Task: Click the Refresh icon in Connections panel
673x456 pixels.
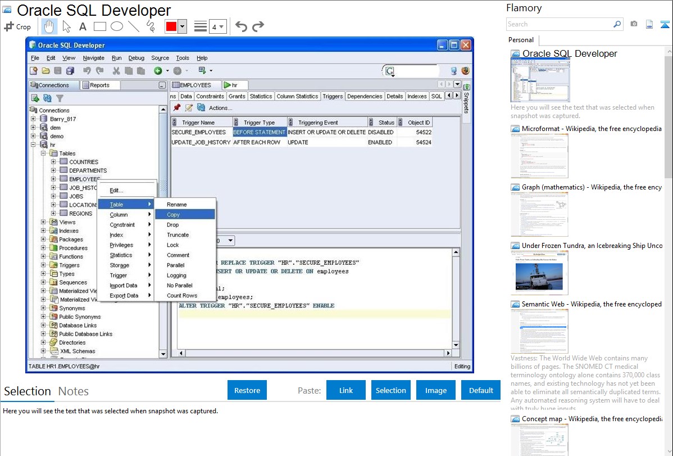Action: [47, 98]
